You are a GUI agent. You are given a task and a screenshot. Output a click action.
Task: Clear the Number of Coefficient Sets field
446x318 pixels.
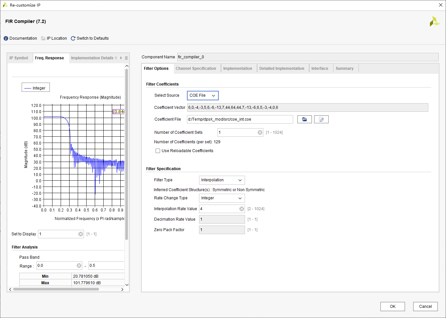[x=260, y=132]
